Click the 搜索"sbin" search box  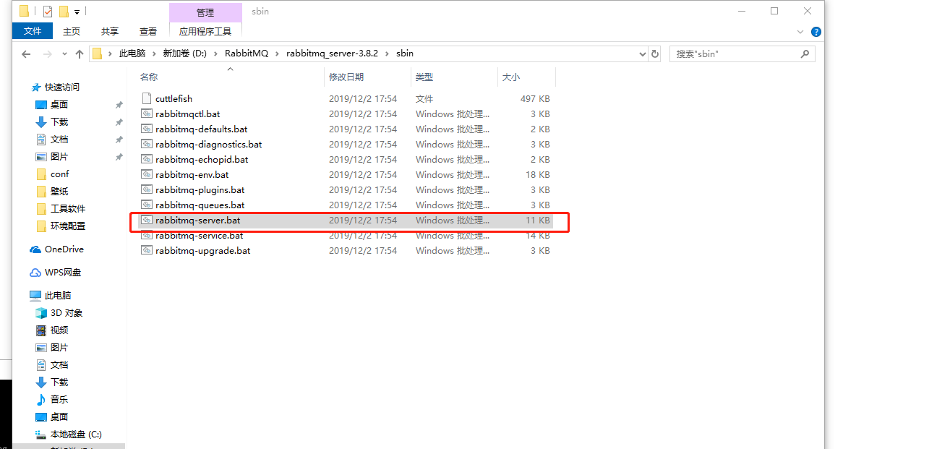pos(743,54)
